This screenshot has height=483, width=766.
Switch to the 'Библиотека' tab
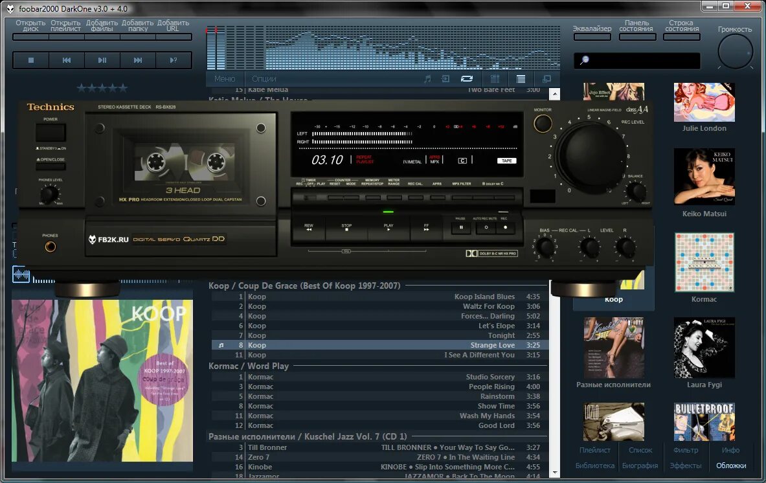[x=595, y=466]
